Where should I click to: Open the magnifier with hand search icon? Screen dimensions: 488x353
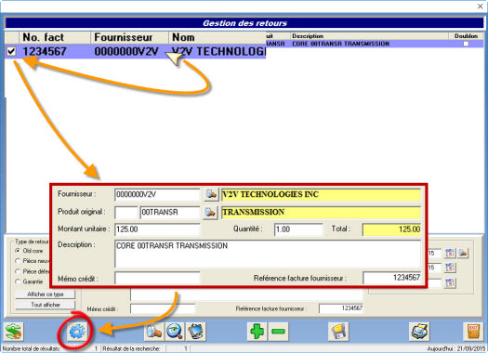point(153,332)
